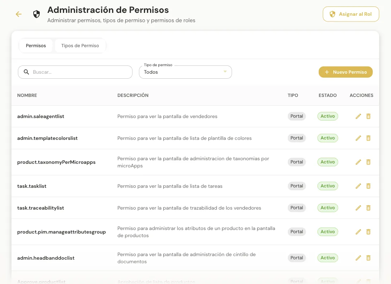Screen dimensions: 391x284
Task: Click the Activo badge in task.tasklist row
Action: (328, 186)
